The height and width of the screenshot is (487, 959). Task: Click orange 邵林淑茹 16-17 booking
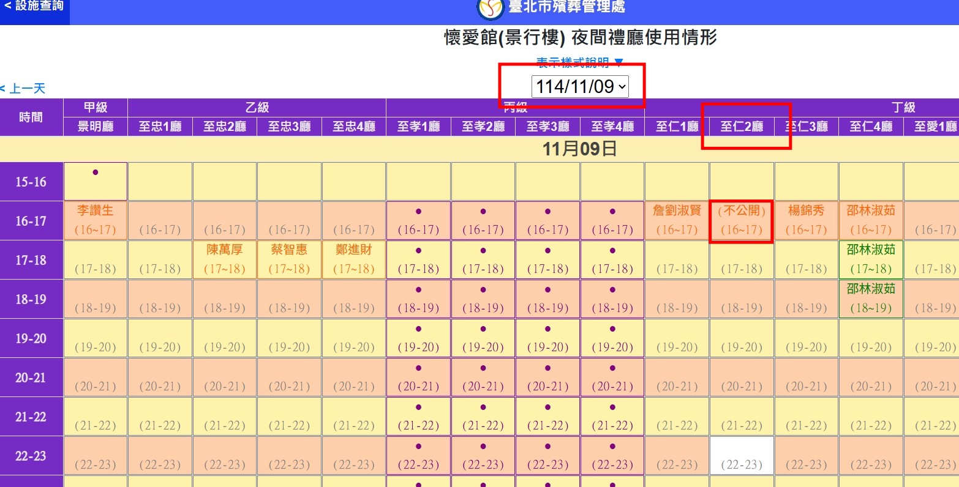pos(871,220)
